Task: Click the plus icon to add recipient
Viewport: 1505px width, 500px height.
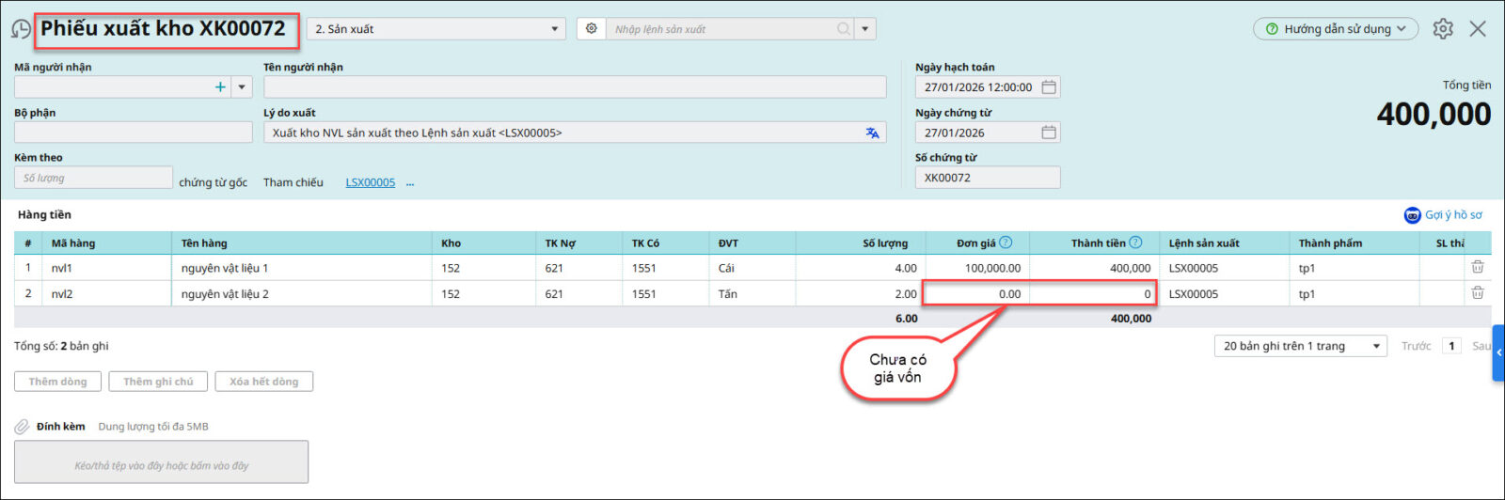Action: click(x=220, y=87)
